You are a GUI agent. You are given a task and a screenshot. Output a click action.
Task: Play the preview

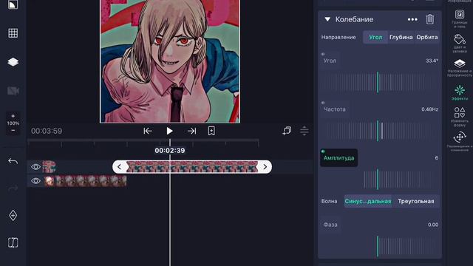click(x=169, y=131)
